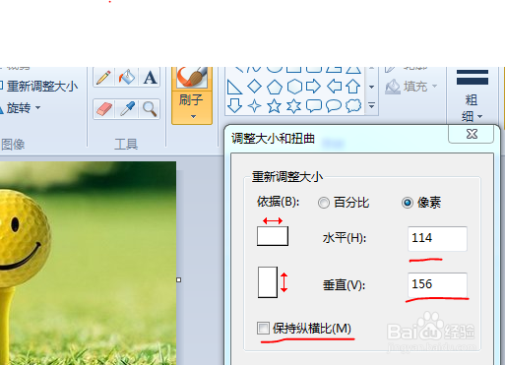
Task: Select the Fill with color bucket tool
Action: (127, 78)
